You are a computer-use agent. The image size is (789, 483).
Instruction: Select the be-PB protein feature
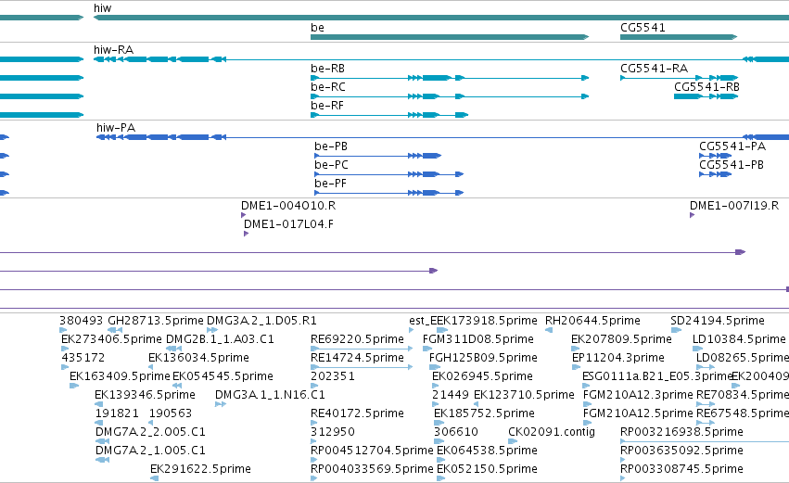pyautogui.click(x=378, y=156)
